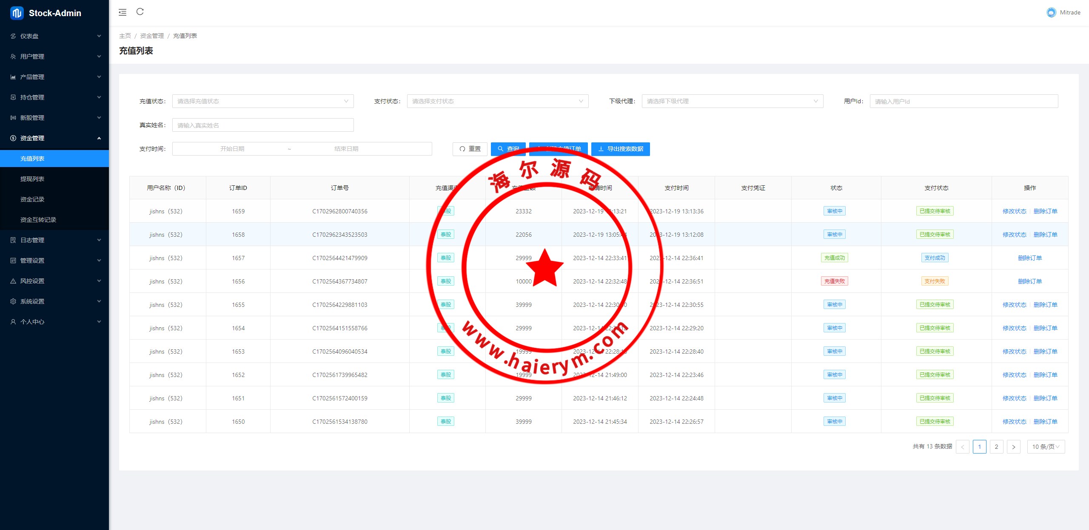Click the dashboard 仪表盘 sidebar icon
The height and width of the screenshot is (530, 1089).
click(13, 36)
